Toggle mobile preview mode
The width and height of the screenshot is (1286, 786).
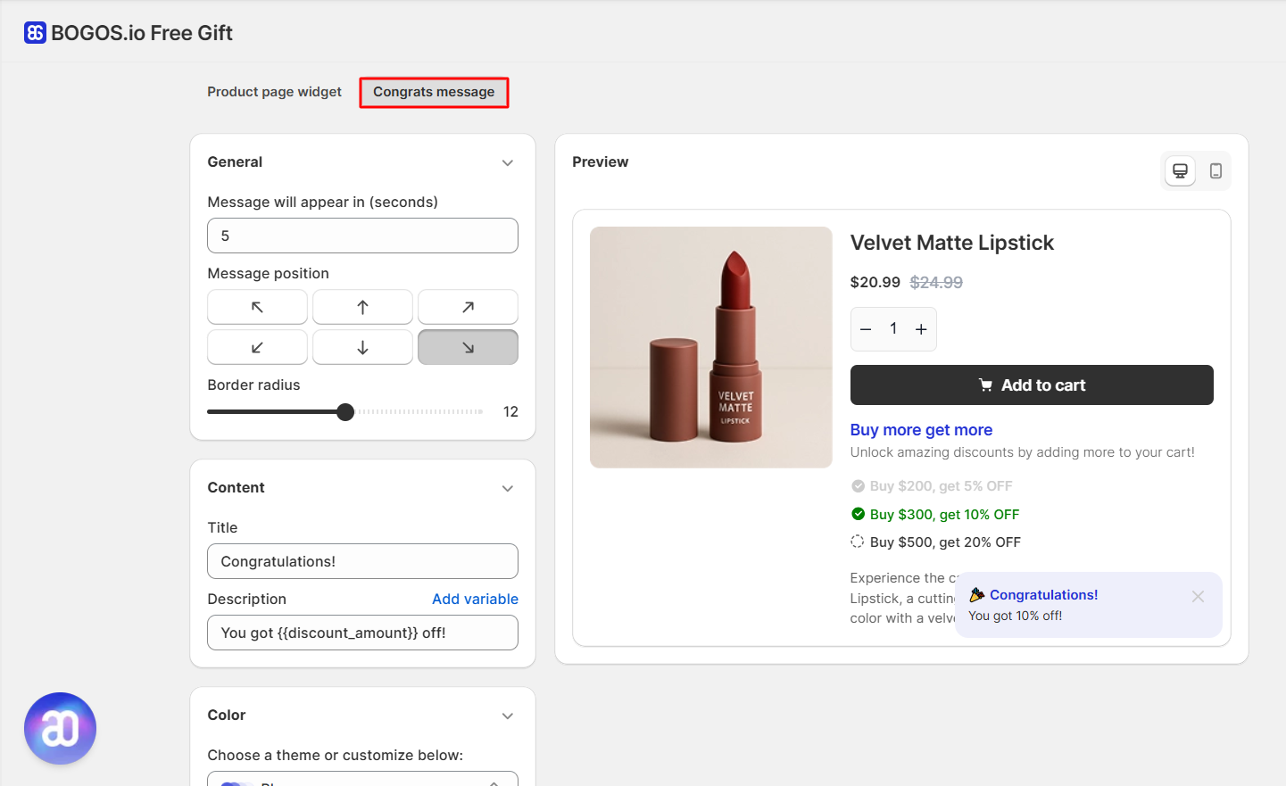point(1215,170)
